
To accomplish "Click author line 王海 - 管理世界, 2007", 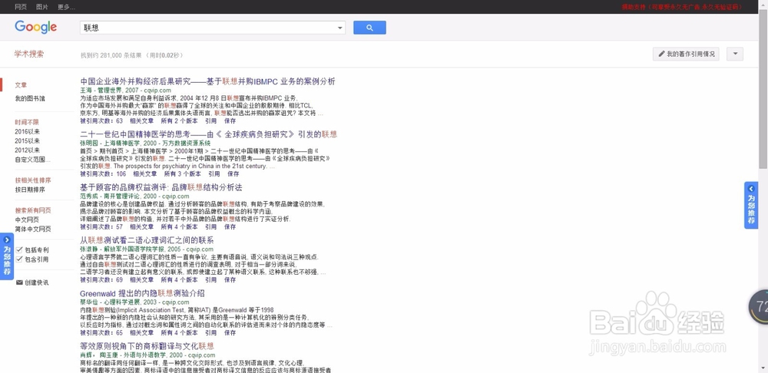I will 125,91.
